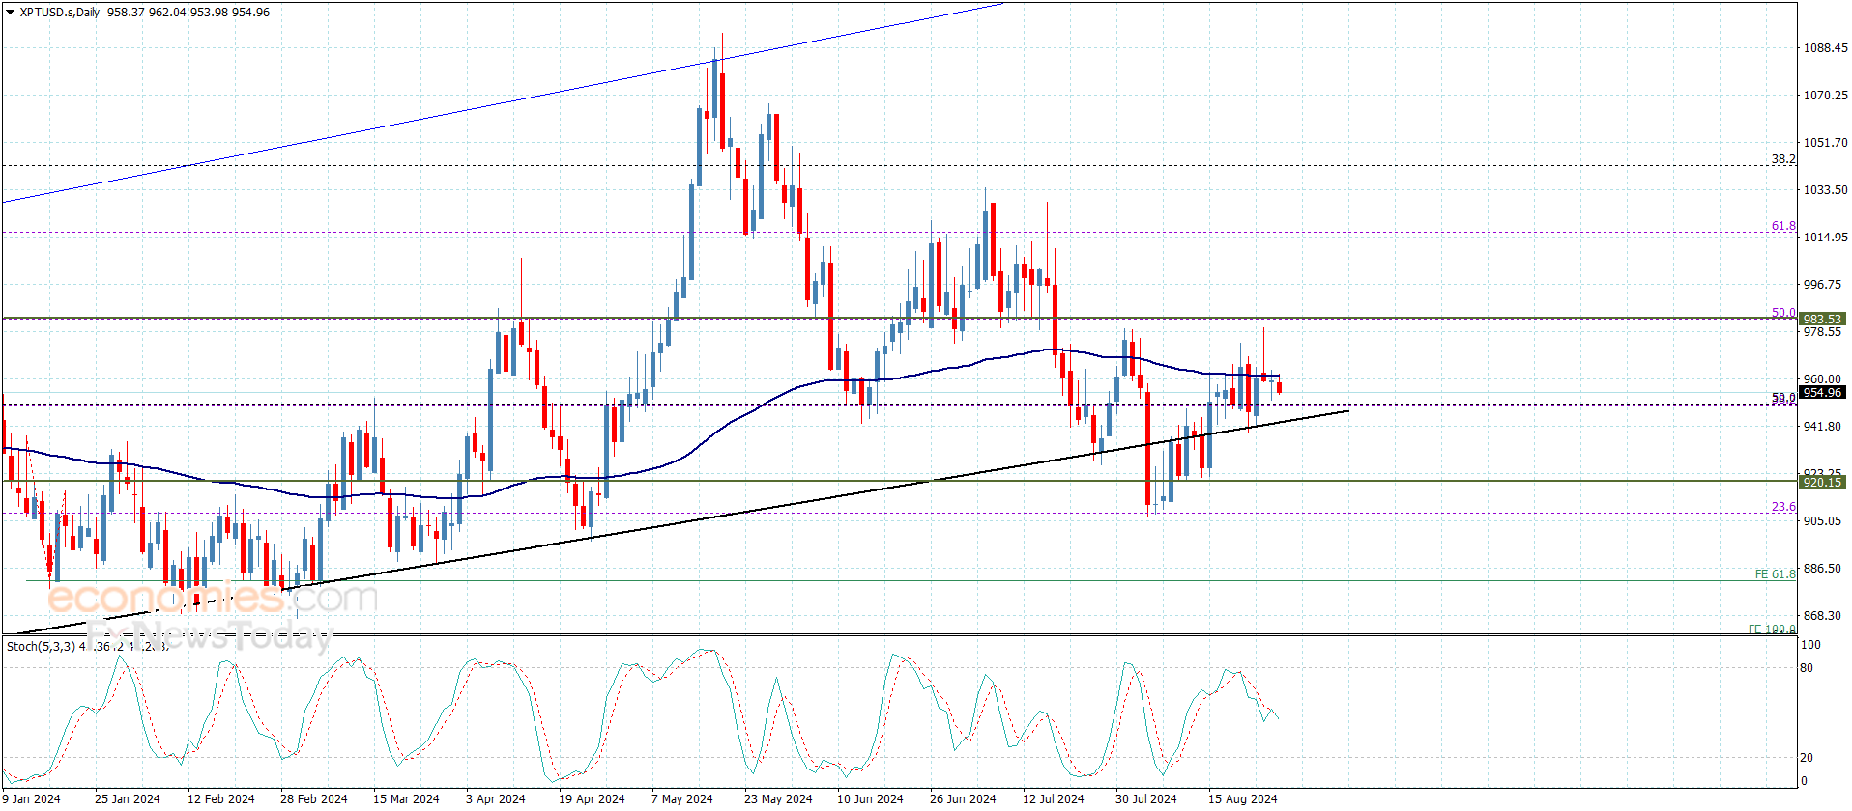
Task: Click the FE 61.8 expansion label
Action: [x=1775, y=574]
